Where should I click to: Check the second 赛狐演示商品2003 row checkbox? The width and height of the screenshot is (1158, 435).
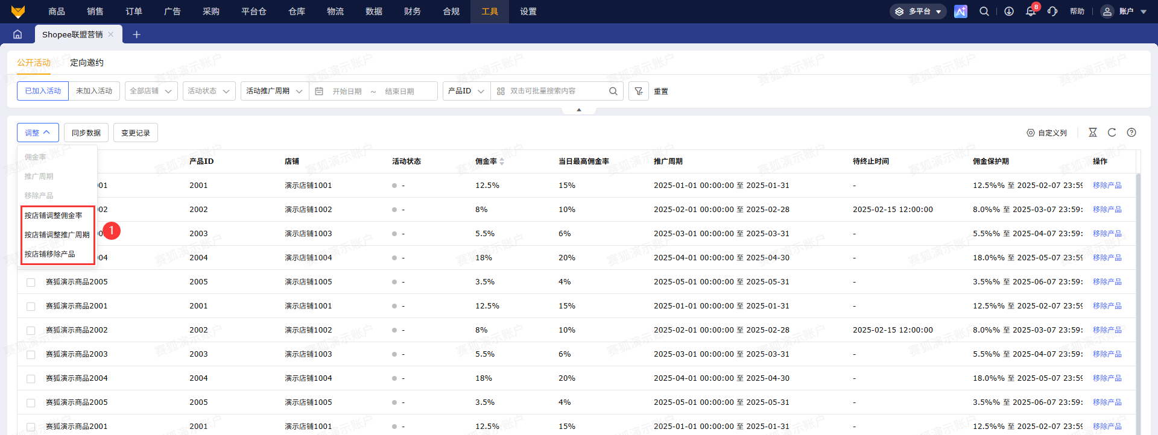pyautogui.click(x=31, y=354)
